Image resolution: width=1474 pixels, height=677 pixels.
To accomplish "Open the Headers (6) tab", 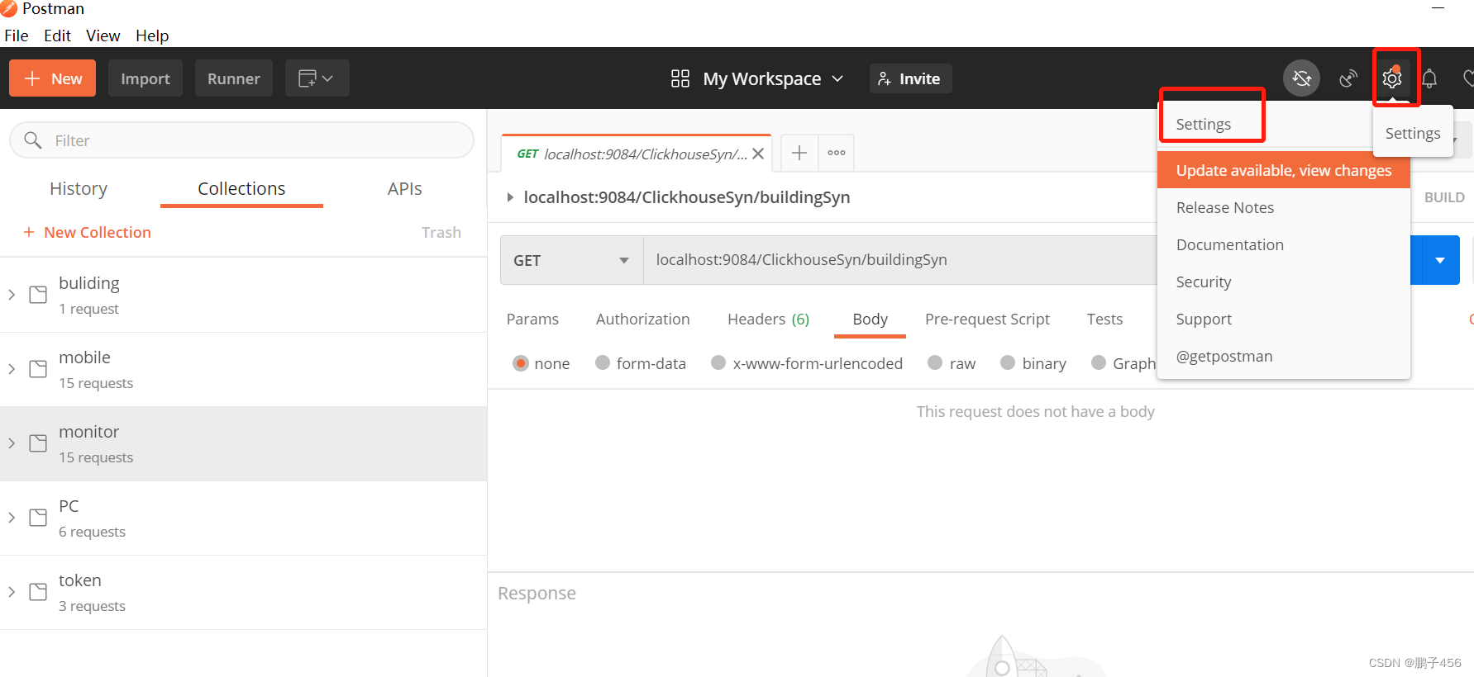I will click(769, 319).
